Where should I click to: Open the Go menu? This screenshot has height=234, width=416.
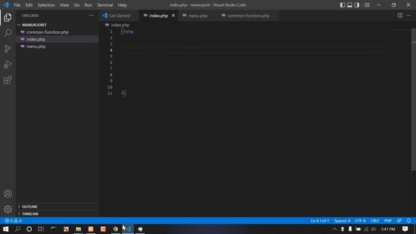[77, 5]
